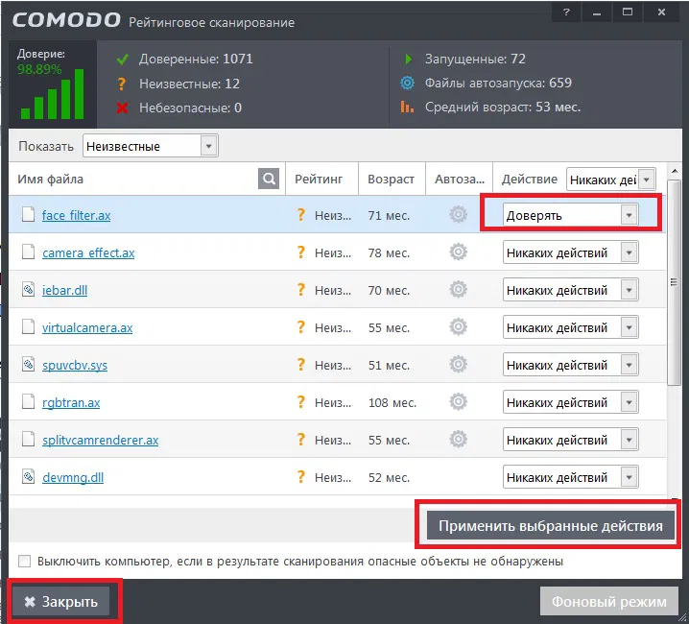Click the vertical scrollbar thumb of file list
The width and height of the screenshot is (689, 624).
coord(674,282)
